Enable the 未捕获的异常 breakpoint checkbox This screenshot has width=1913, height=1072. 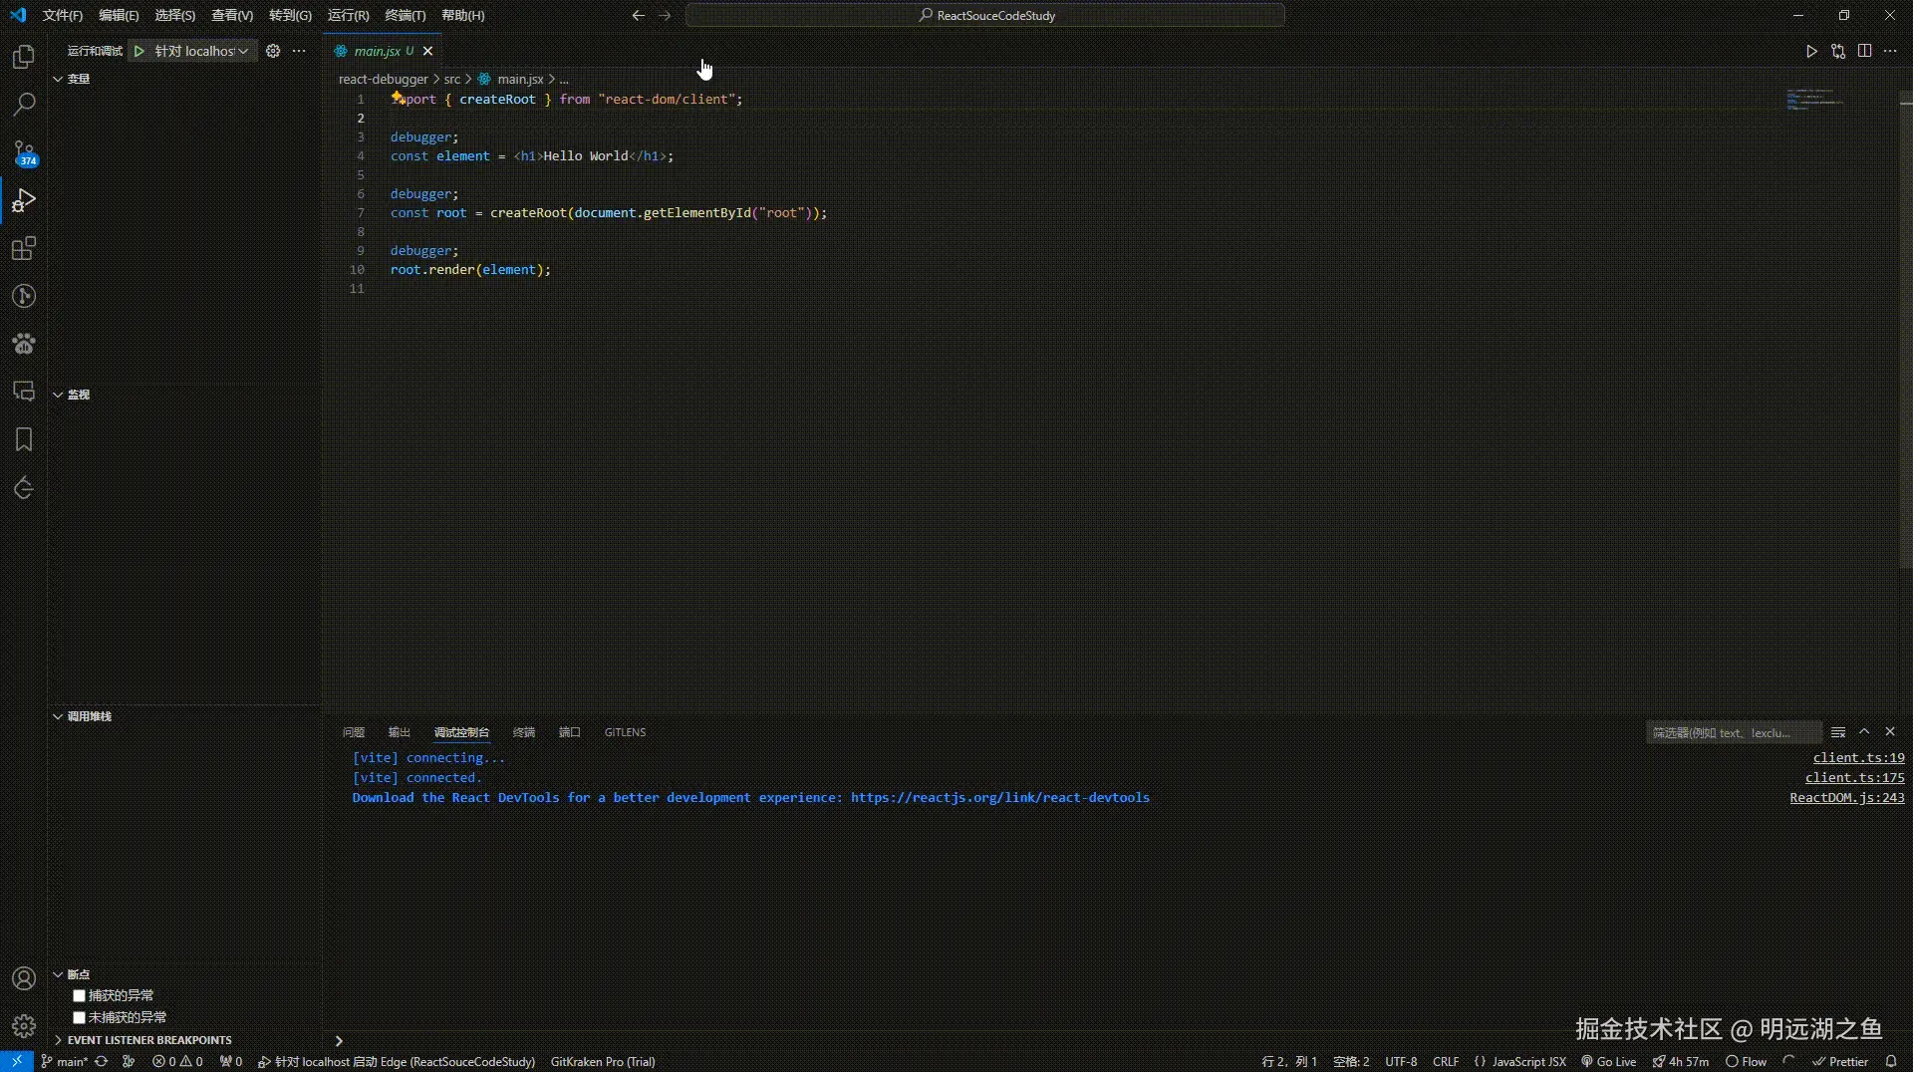[79, 1017]
